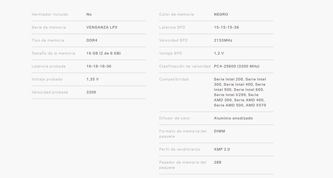Viewport: 333px width, 178px height.
Task: Select the 2133MHz SPD speed value
Action: coord(223,40)
